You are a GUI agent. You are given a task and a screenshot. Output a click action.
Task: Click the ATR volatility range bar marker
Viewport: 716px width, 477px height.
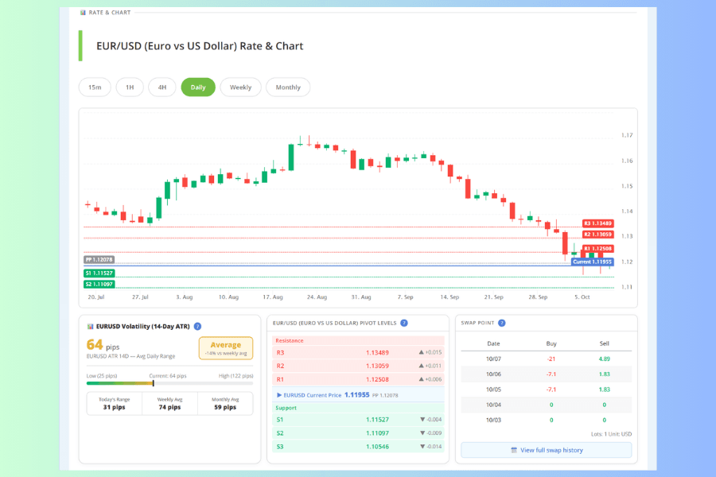click(154, 383)
